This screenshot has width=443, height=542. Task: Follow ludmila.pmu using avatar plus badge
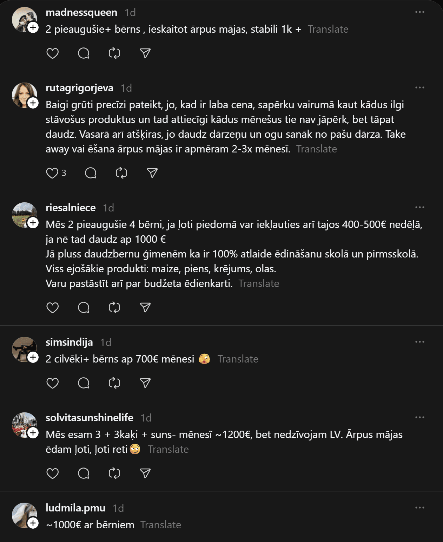click(x=33, y=523)
